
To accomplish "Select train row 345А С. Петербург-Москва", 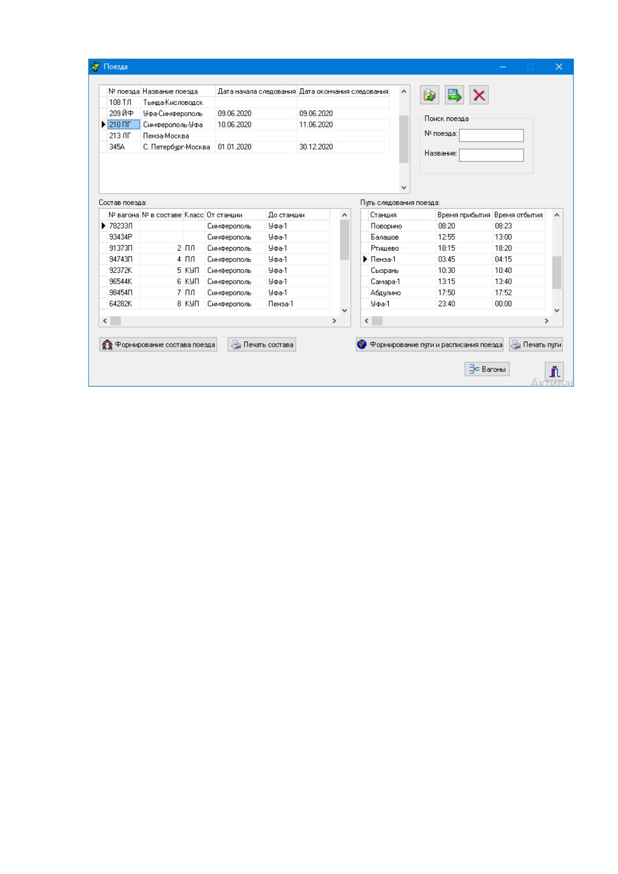I will (244, 147).
